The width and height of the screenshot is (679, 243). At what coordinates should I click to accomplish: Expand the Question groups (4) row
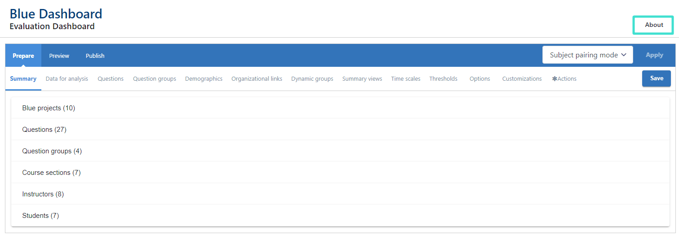point(340,151)
